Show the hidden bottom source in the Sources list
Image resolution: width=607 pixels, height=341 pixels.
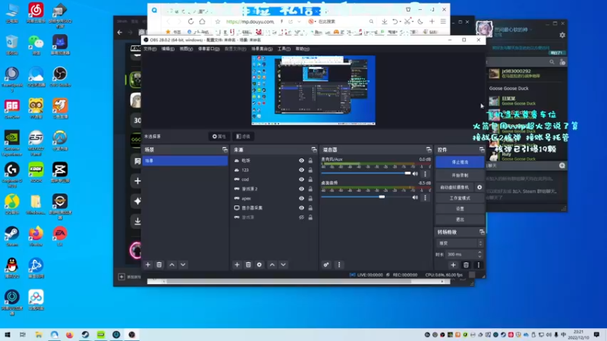click(301, 217)
